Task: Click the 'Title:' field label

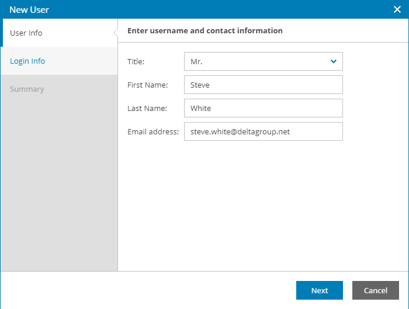Action: pos(136,61)
